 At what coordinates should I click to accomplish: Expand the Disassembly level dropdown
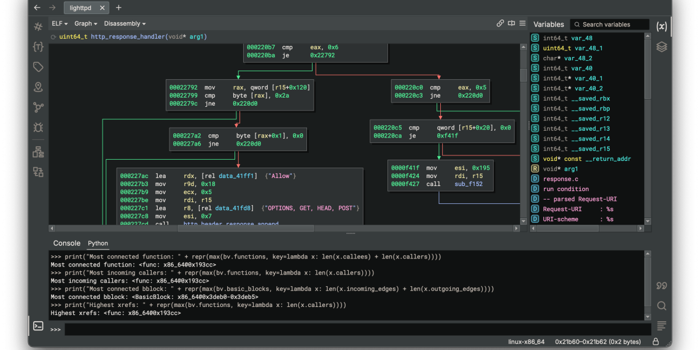(x=125, y=24)
